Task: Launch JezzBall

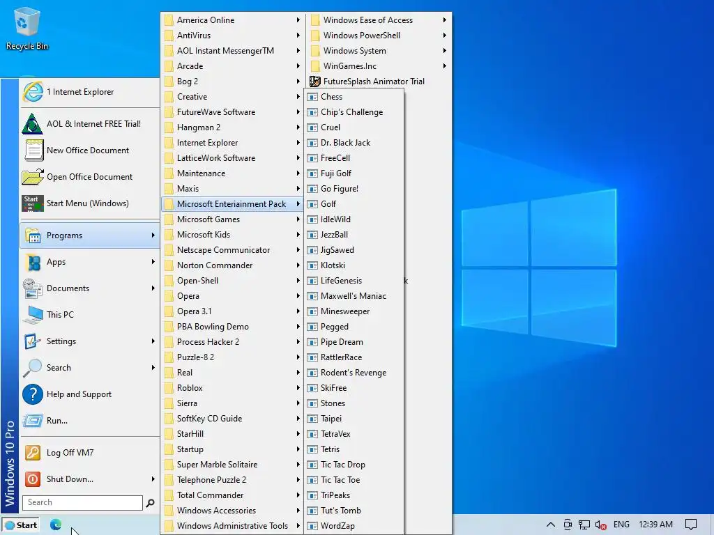Action: 354,235
